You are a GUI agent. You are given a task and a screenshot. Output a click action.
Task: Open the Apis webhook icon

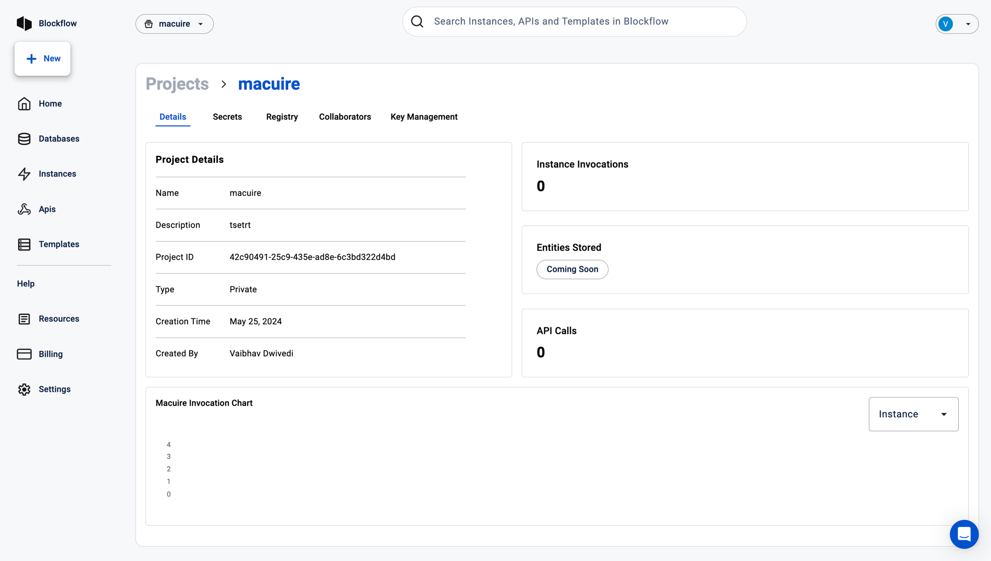[x=24, y=209]
